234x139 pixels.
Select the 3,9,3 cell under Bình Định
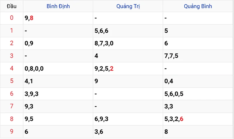[x=32, y=94]
